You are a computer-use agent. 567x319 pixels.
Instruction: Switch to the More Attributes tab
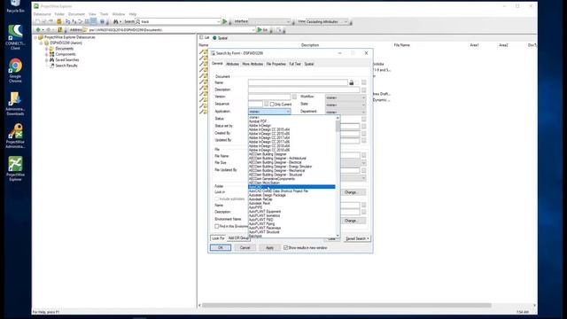pyautogui.click(x=252, y=64)
